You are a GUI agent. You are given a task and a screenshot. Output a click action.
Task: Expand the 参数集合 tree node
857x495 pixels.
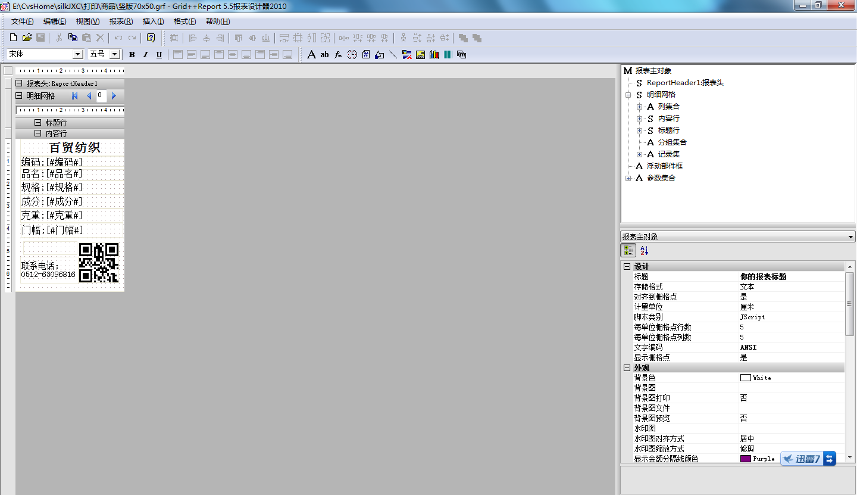[x=628, y=178]
